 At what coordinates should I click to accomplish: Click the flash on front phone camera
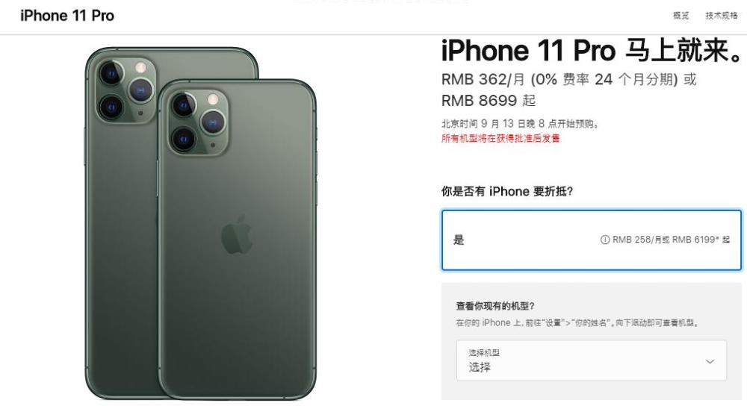click(212, 100)
